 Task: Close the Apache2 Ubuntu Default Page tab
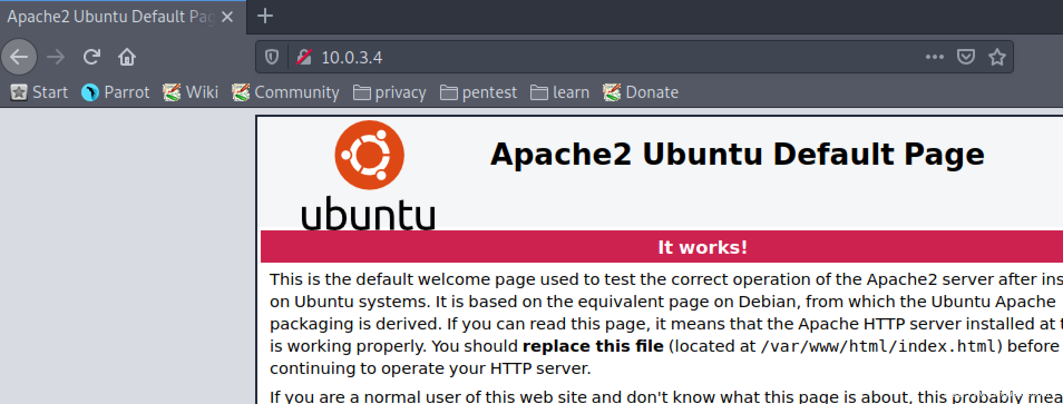pos(227,17)
